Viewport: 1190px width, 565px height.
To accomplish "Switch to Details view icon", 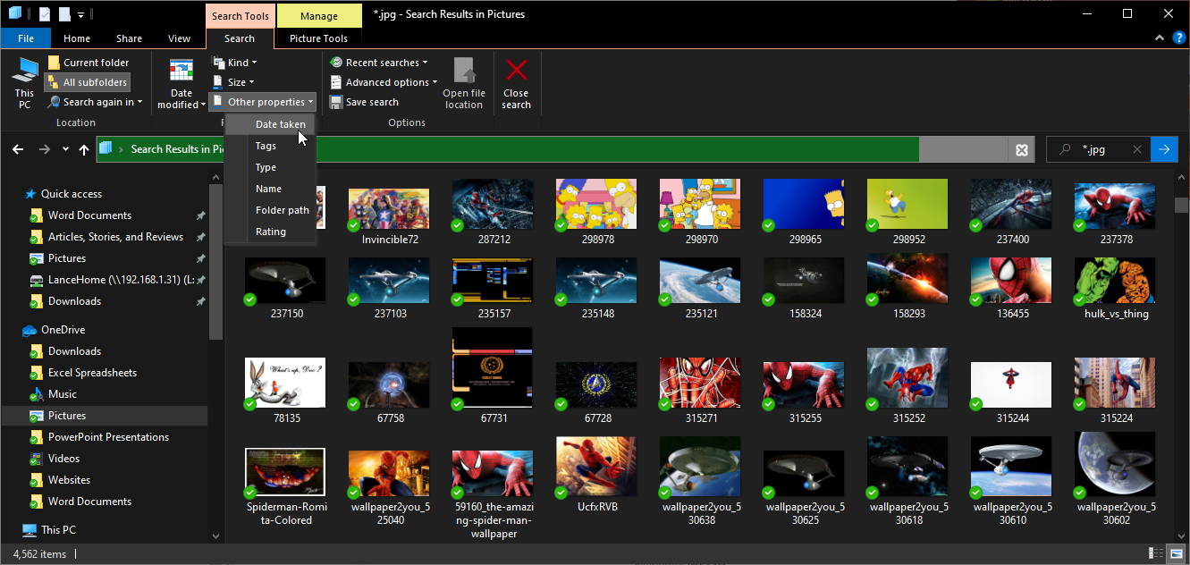I will [x=1157, y=554].
